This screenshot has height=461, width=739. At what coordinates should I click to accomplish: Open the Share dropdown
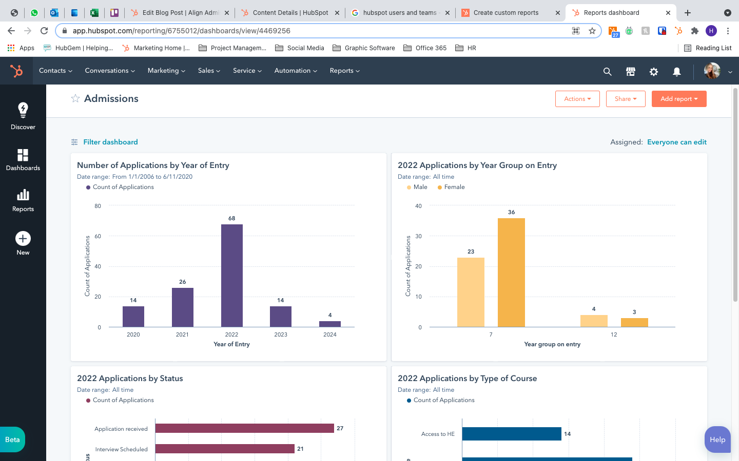tap(626, 99)
